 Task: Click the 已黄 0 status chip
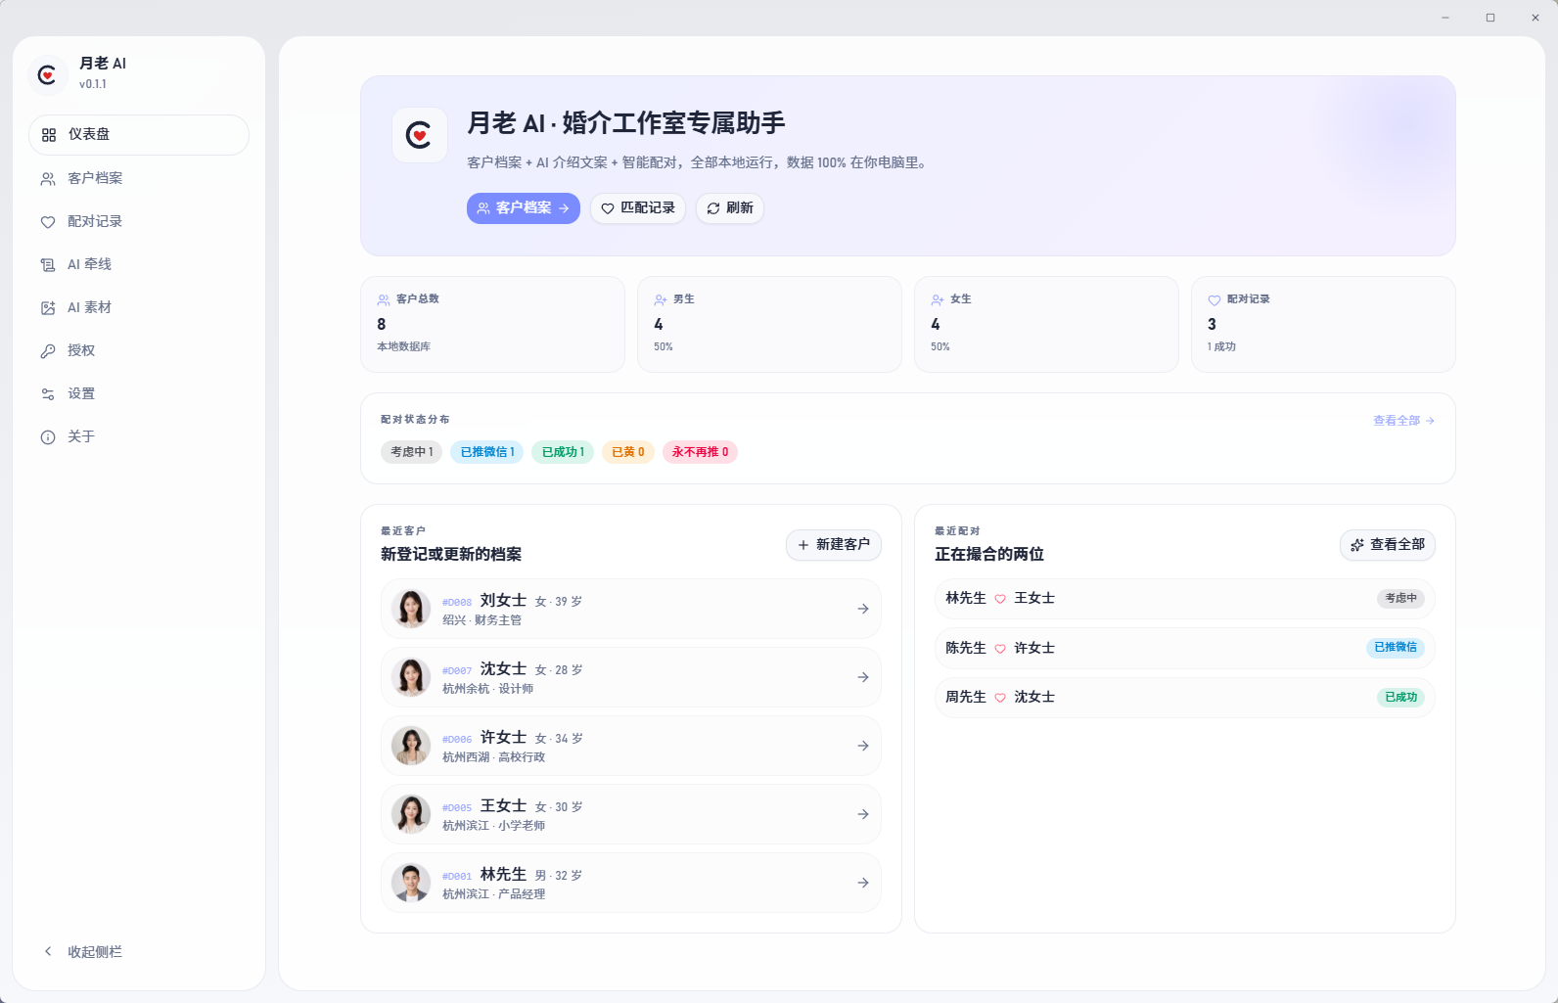(x=628, y=452)
